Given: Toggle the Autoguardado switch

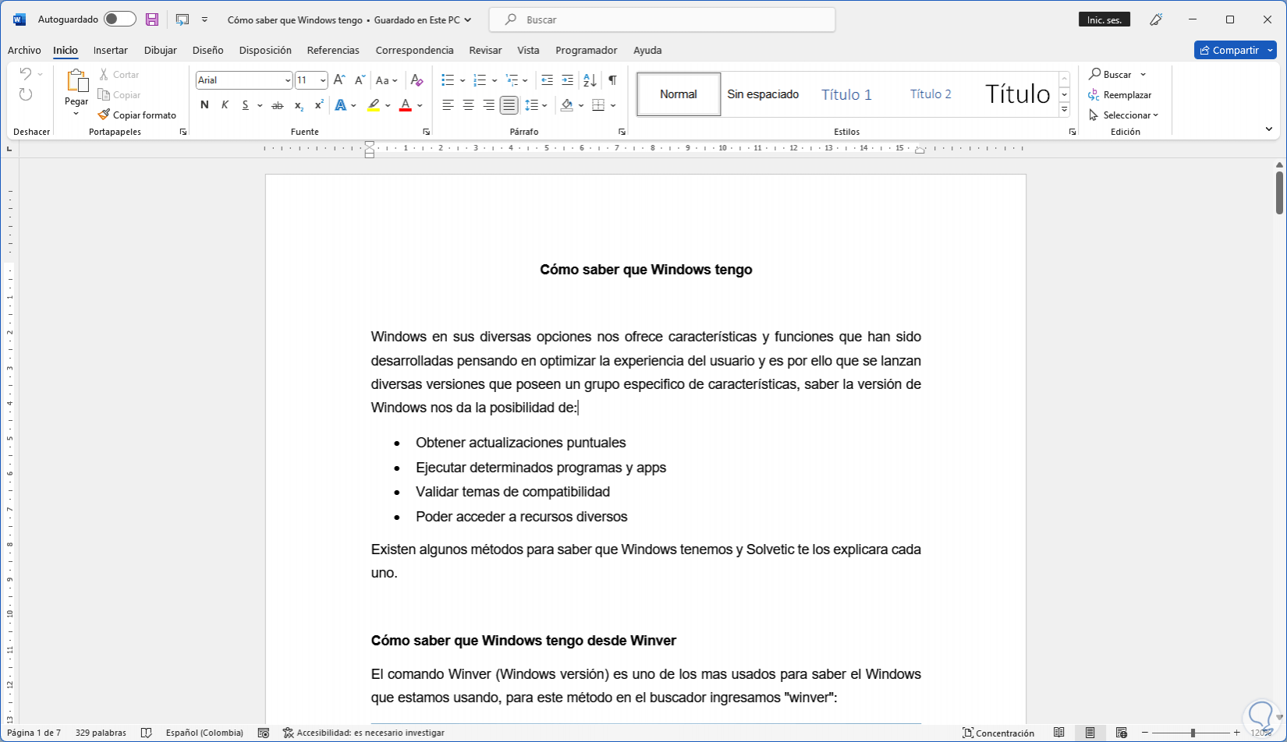Looking at the screenshot, I should (119, 19).
